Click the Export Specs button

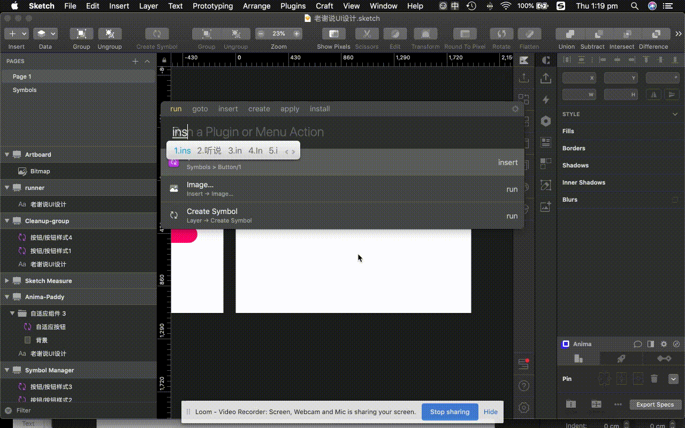(655, 404)
